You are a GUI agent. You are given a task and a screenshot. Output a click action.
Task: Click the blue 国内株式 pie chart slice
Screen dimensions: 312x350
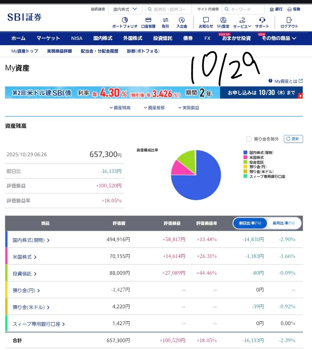[x=201, y=183]
